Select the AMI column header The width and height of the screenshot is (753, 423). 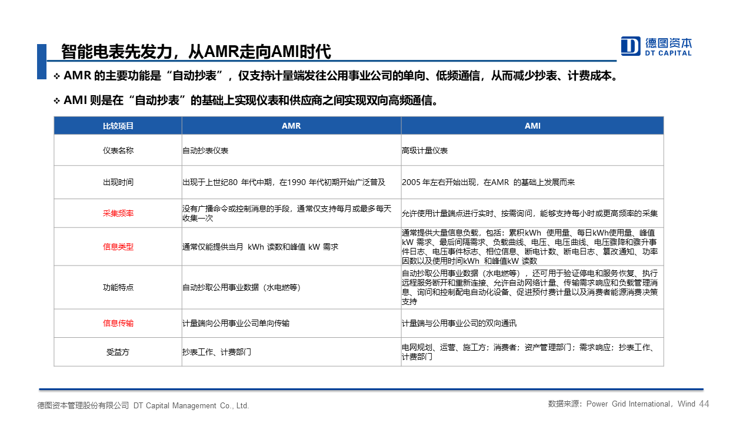(x=532, y=126)
